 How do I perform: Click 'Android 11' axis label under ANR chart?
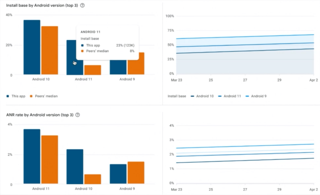click(41, 189)
